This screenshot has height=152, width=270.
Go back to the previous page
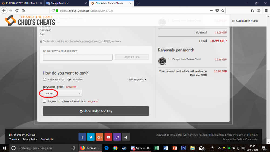pos(4,10)
